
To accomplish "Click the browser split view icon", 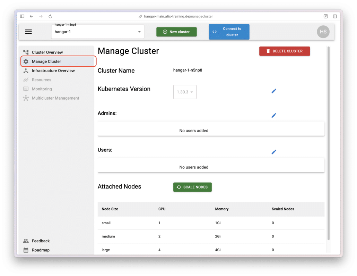I will point(335,16).
